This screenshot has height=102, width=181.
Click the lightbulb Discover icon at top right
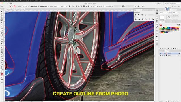click(x=154, y=3)
